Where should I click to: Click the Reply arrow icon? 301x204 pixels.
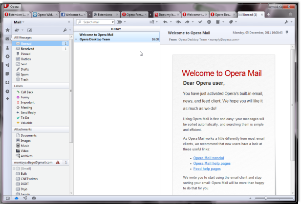tap(165, 22)
